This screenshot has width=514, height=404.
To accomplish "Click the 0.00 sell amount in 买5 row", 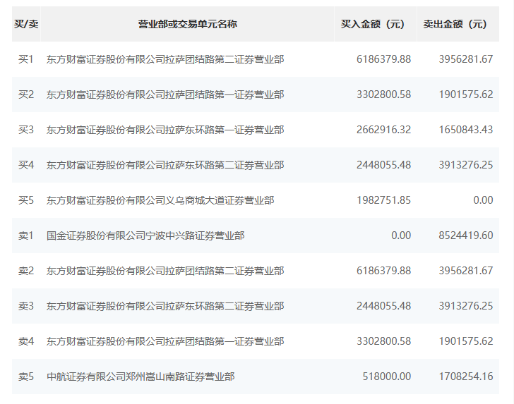I will tap(483, 200).
